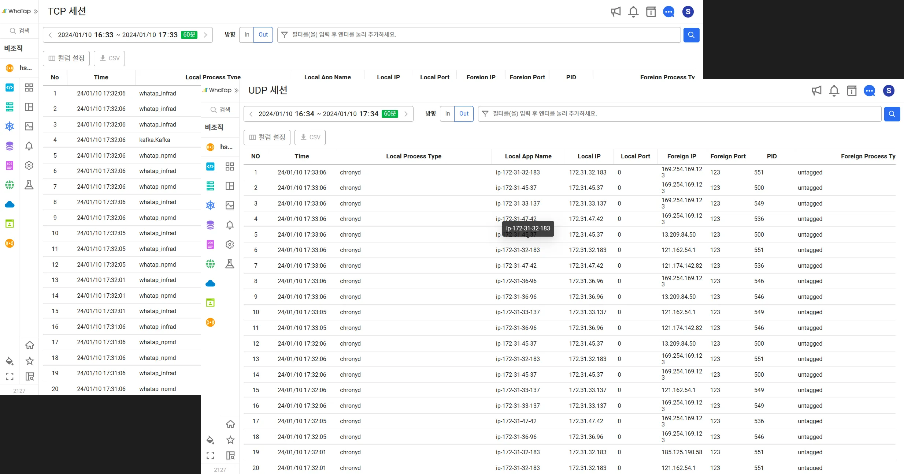Expand WhaTap sidebar in TCP window
904x474 pixels.
pyautogui.click(x=36, y=11)
